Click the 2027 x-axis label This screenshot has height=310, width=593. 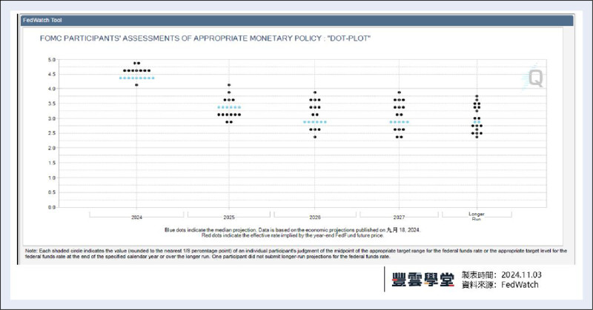(x=399, y=218)
